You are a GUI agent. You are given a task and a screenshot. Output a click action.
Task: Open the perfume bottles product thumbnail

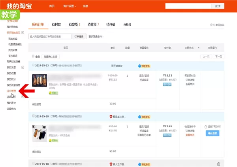point(39,81)
